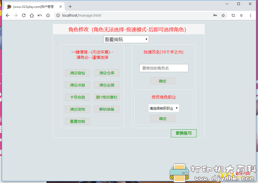Click the 删1格纹章栏 button
Image resolution: width=258 pixels, height=183 pixels.
(107, 97)
